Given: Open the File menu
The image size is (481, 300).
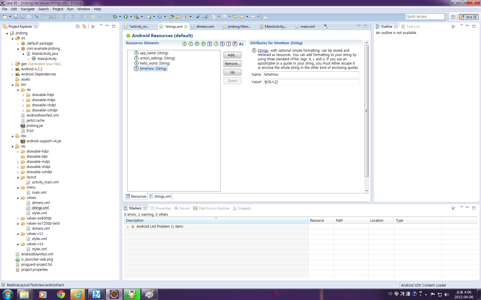Looking at the screenshot, I should point(5,9).
